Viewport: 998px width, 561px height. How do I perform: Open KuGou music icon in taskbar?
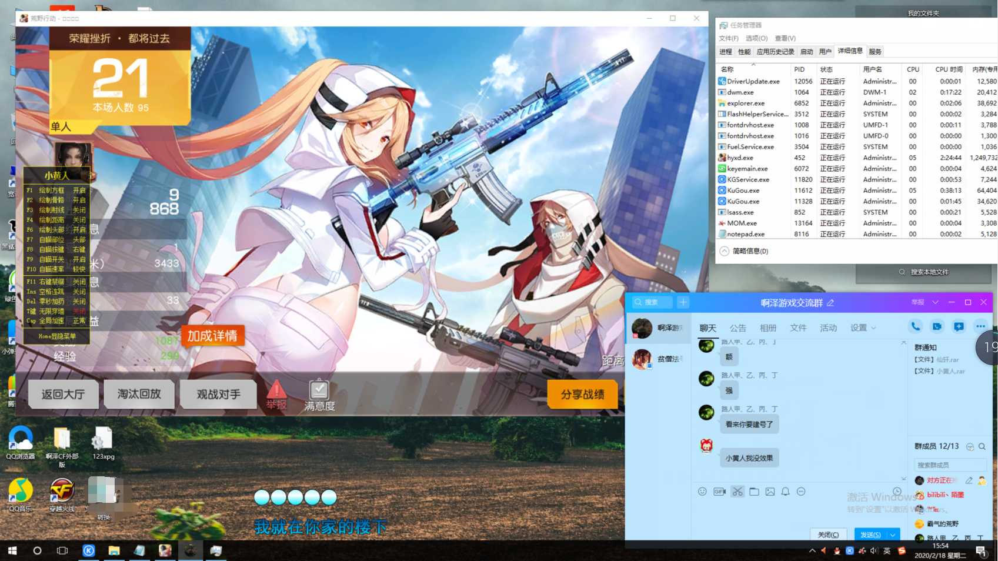88,550
